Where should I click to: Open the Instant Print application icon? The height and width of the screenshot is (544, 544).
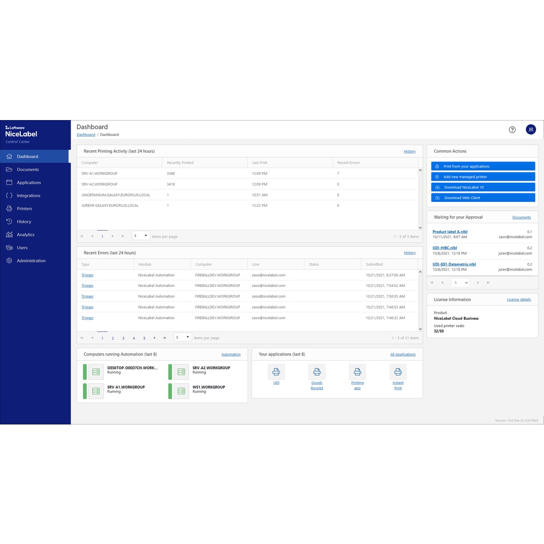(x=398, y=372)
